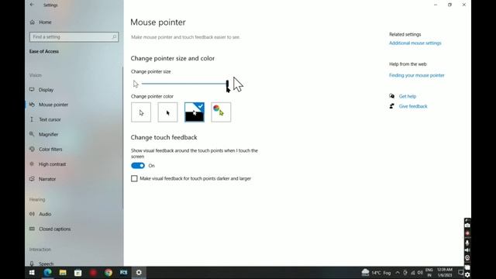
Task: Click the pointer size slider track
Action: pyautogui.click(x=184, y=84)
